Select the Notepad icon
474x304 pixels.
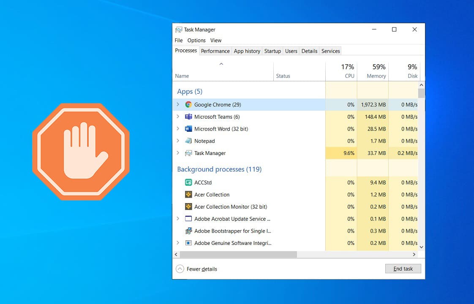point(188,141)
